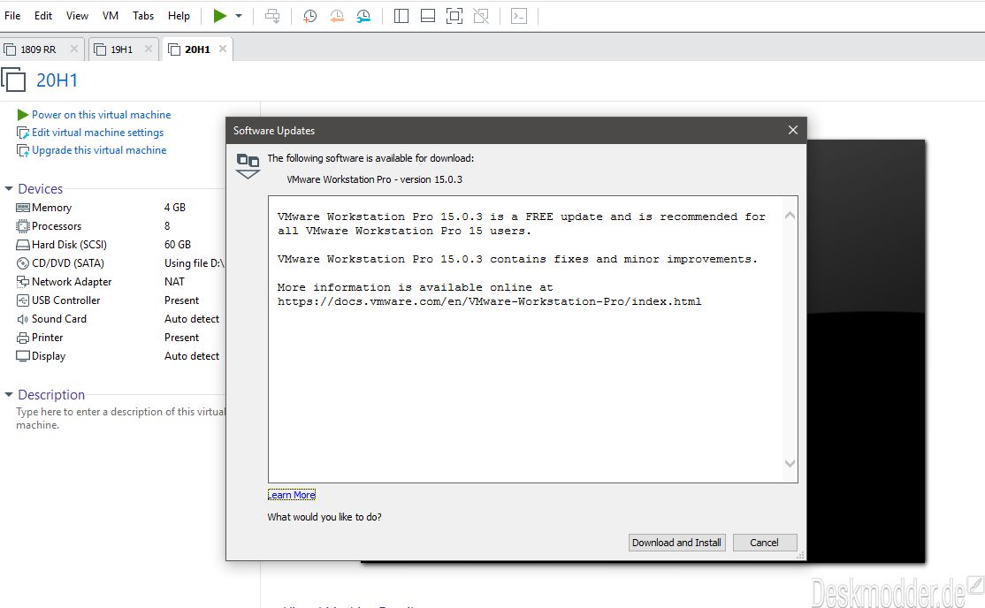This screenshot has height=608, width=985.
Task: Switch to the 19H1 tab
Action: click(x=121, y=49)
